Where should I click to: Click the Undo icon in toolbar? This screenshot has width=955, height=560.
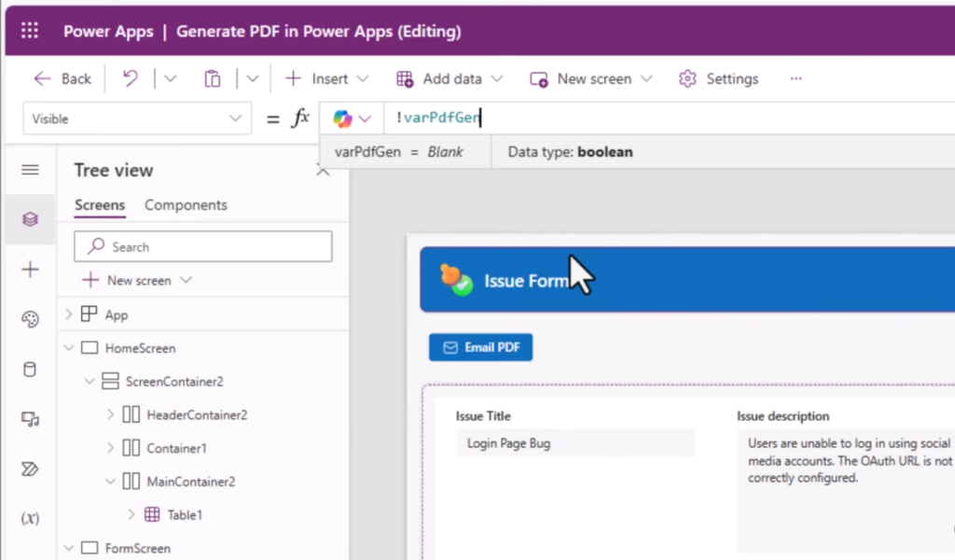pos(131,78)
